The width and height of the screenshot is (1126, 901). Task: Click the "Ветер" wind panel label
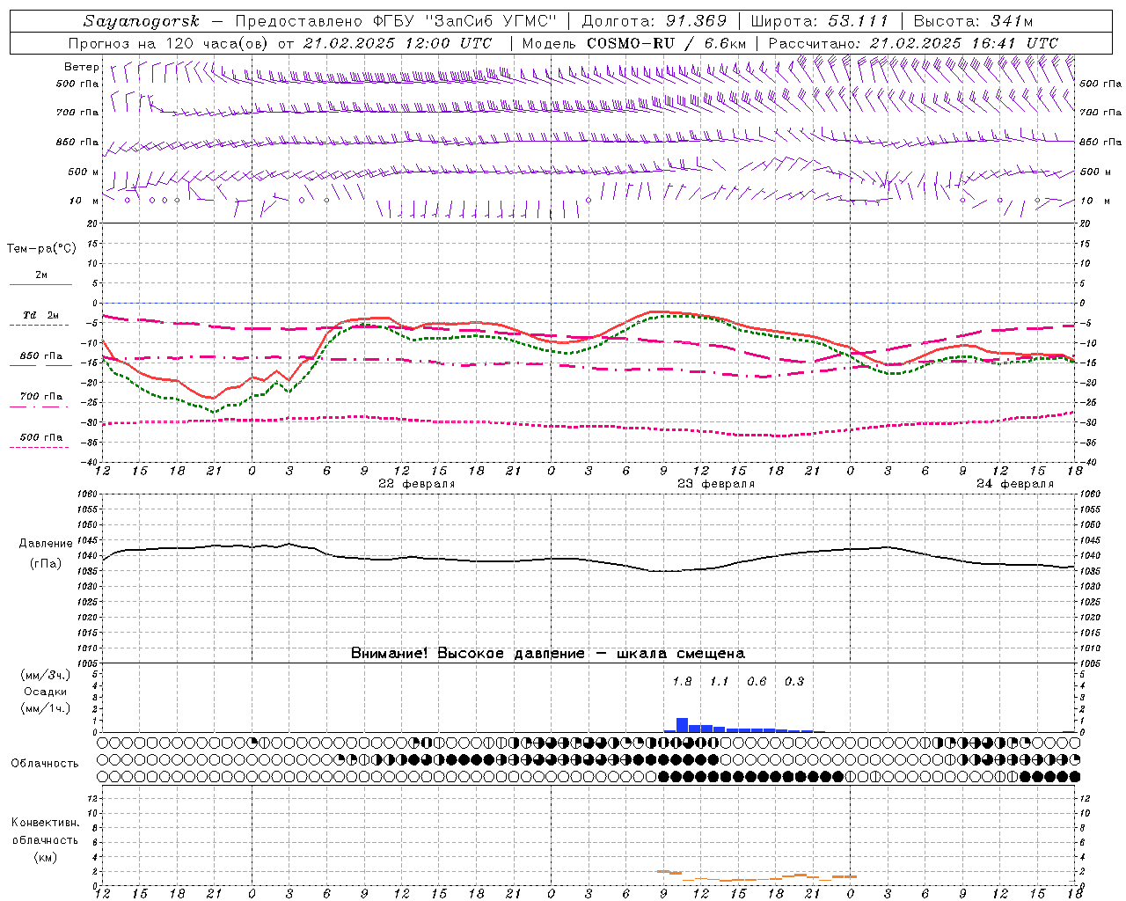pyautogui.click(x=82, y=67)
